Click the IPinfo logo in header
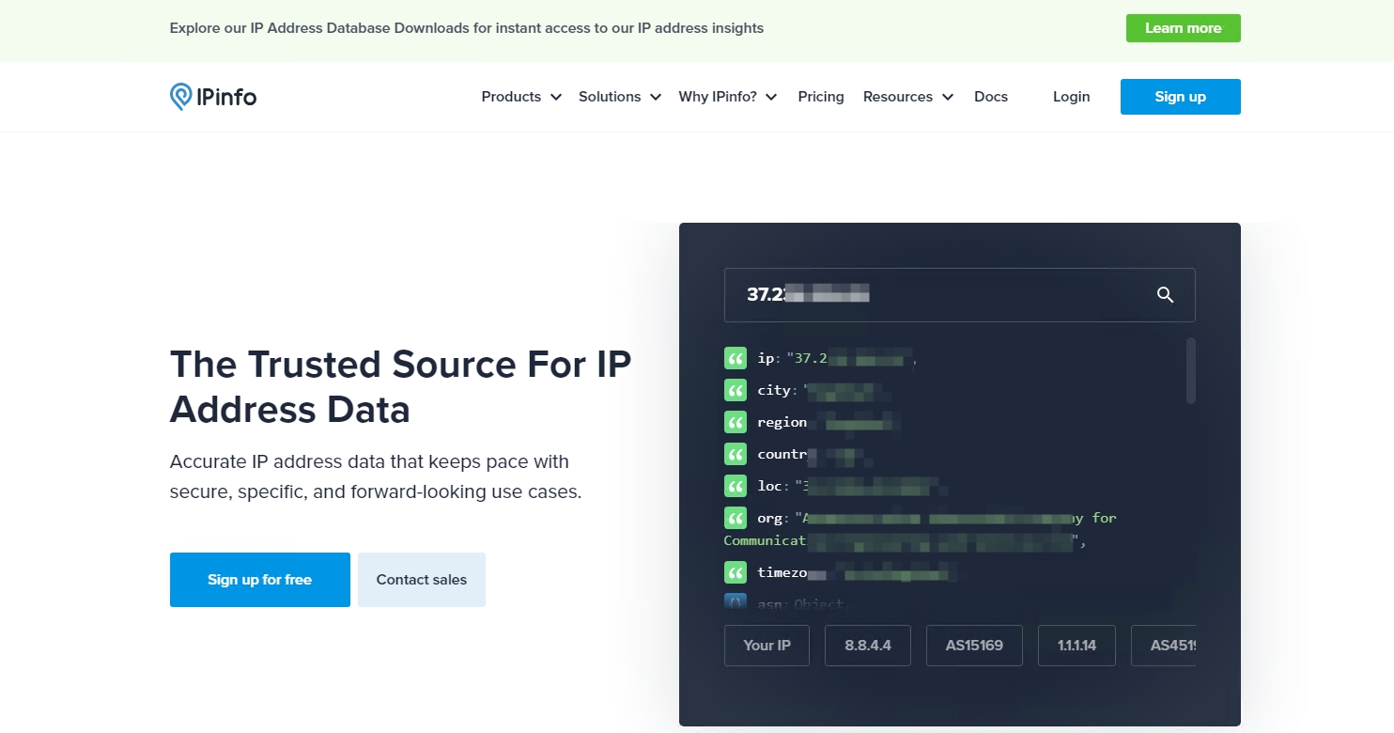 (213, 97)
